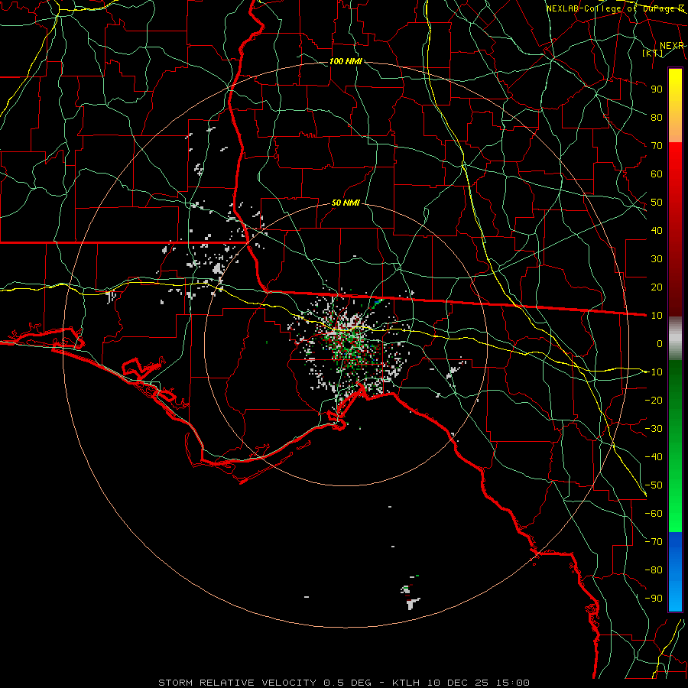The image size is (688, 688).
Task: Select the -20 value on the velocity scale
Action: coord(654,400)
